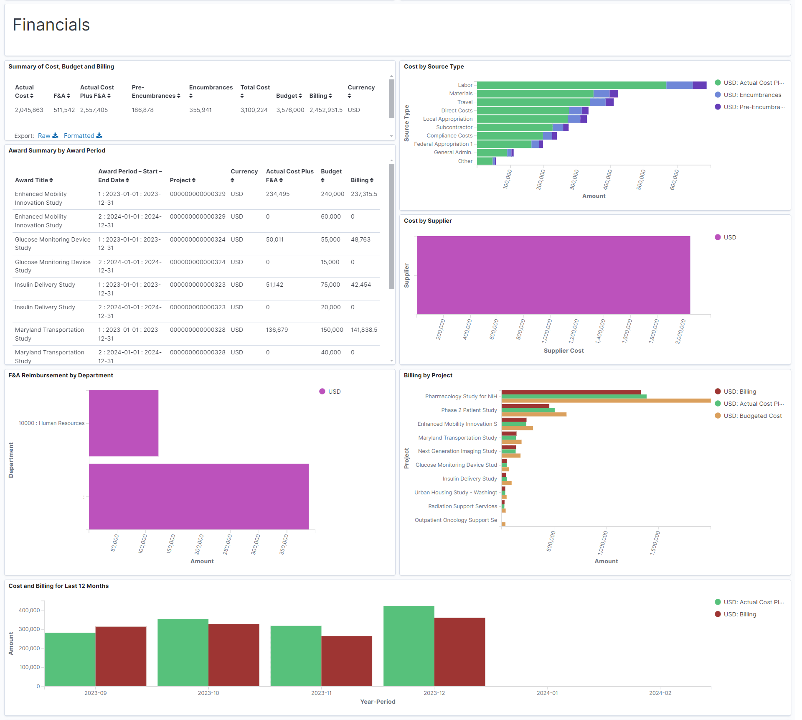
Task: Sort awards by Project column
Action: [x=193, y=181]
